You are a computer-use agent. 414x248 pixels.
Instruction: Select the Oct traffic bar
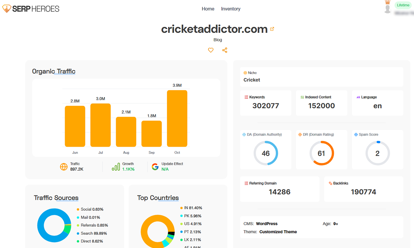[x=177, y=118]
